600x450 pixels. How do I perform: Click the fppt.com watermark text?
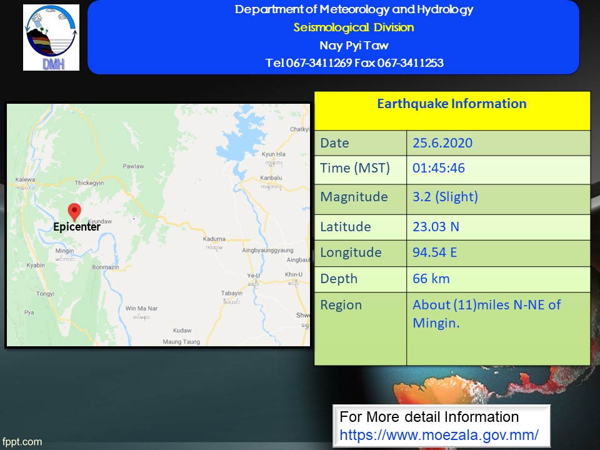(22, 442)
